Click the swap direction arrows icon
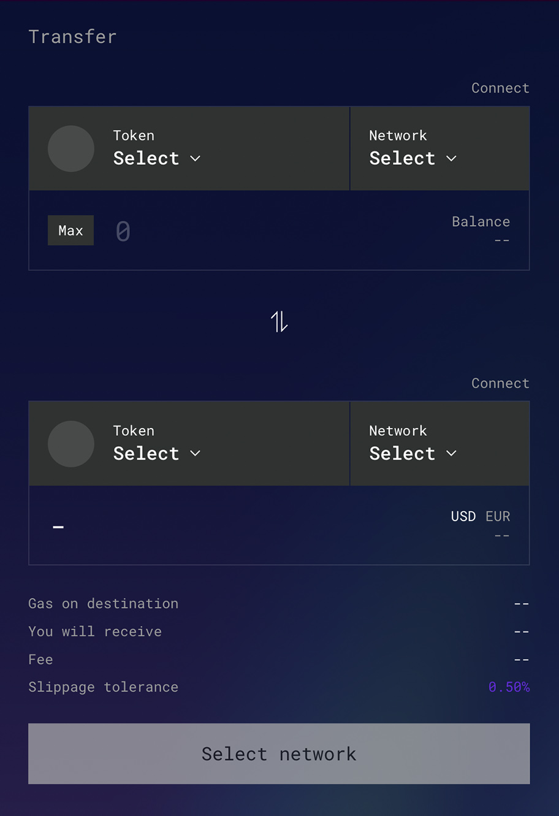 [279, 321]
